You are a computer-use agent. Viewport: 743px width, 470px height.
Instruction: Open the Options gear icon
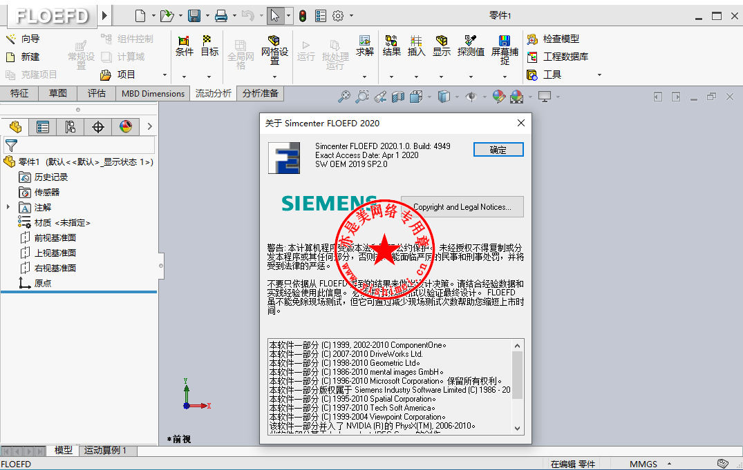338,16
